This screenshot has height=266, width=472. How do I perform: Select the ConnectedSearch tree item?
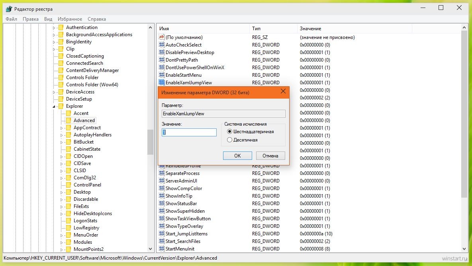pyautogui.click(x=84, y=63)
